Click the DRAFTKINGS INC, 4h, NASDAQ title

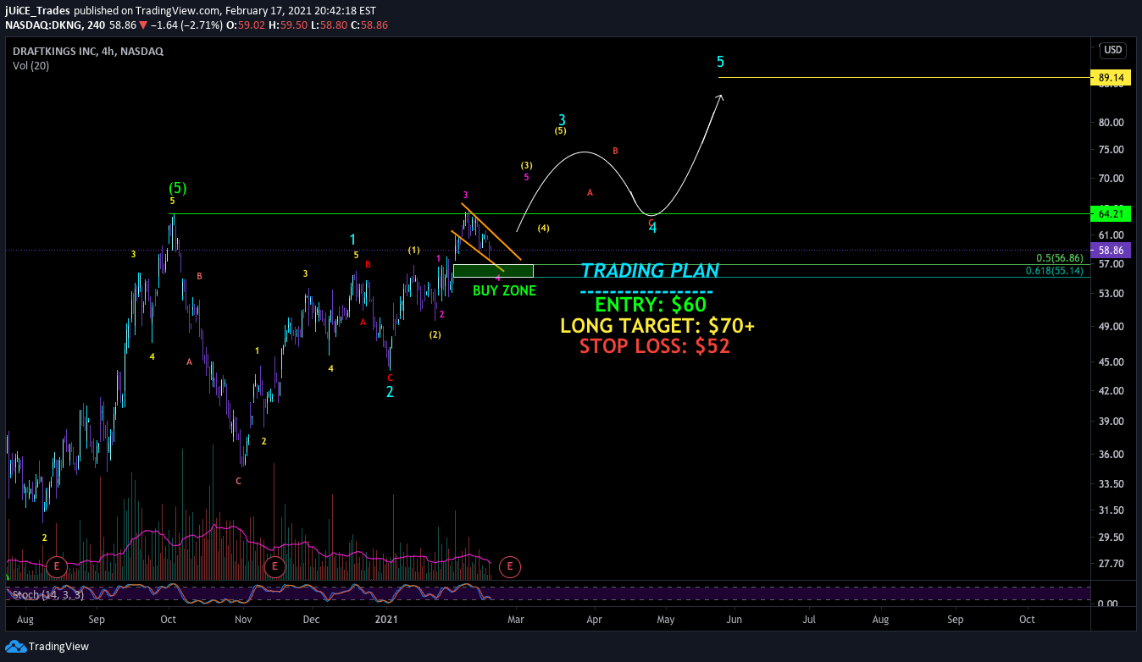(x=87, y=51)
